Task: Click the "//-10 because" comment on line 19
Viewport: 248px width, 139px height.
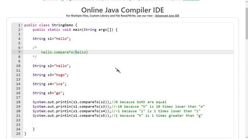Action: click(x=158, y=107)
